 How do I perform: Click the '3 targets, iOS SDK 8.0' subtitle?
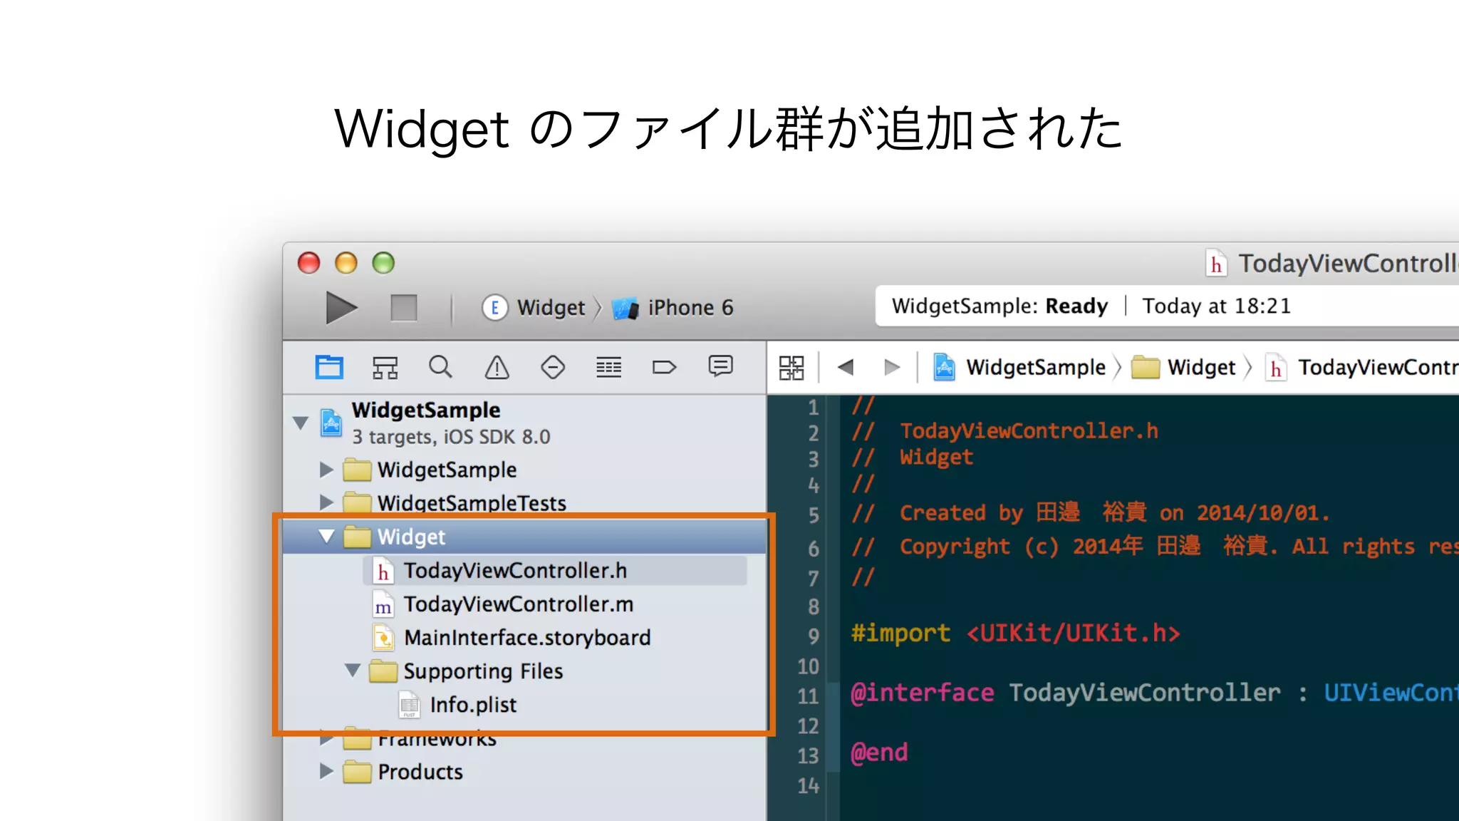pyautogui.click(x=451, y=437)
